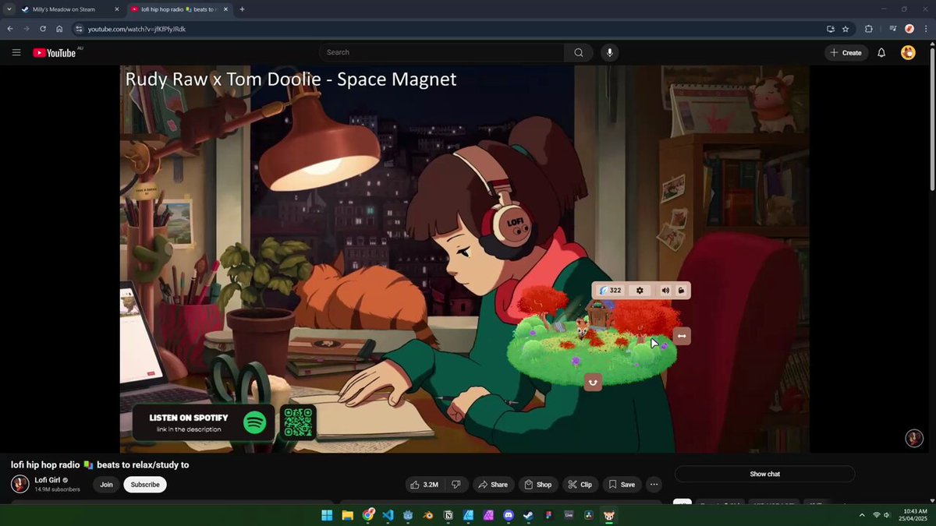This screenshot has height=526, width=936.
Task: Open the Chrome three-dot menu
Action: [926, 29]
